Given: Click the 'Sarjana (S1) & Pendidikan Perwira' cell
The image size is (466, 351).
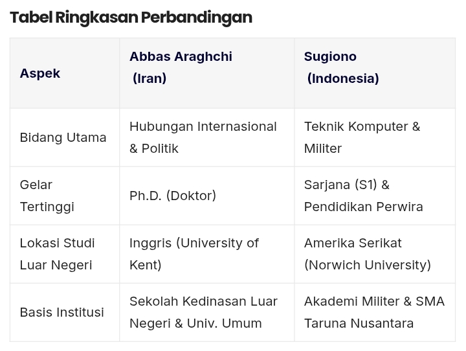Looking at the screenshot, I should click(363, 196).
